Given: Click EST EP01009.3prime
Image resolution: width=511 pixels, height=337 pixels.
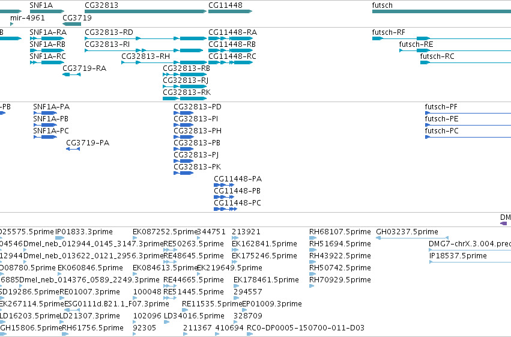Looking at the screenshot, I should coord(245,310).
